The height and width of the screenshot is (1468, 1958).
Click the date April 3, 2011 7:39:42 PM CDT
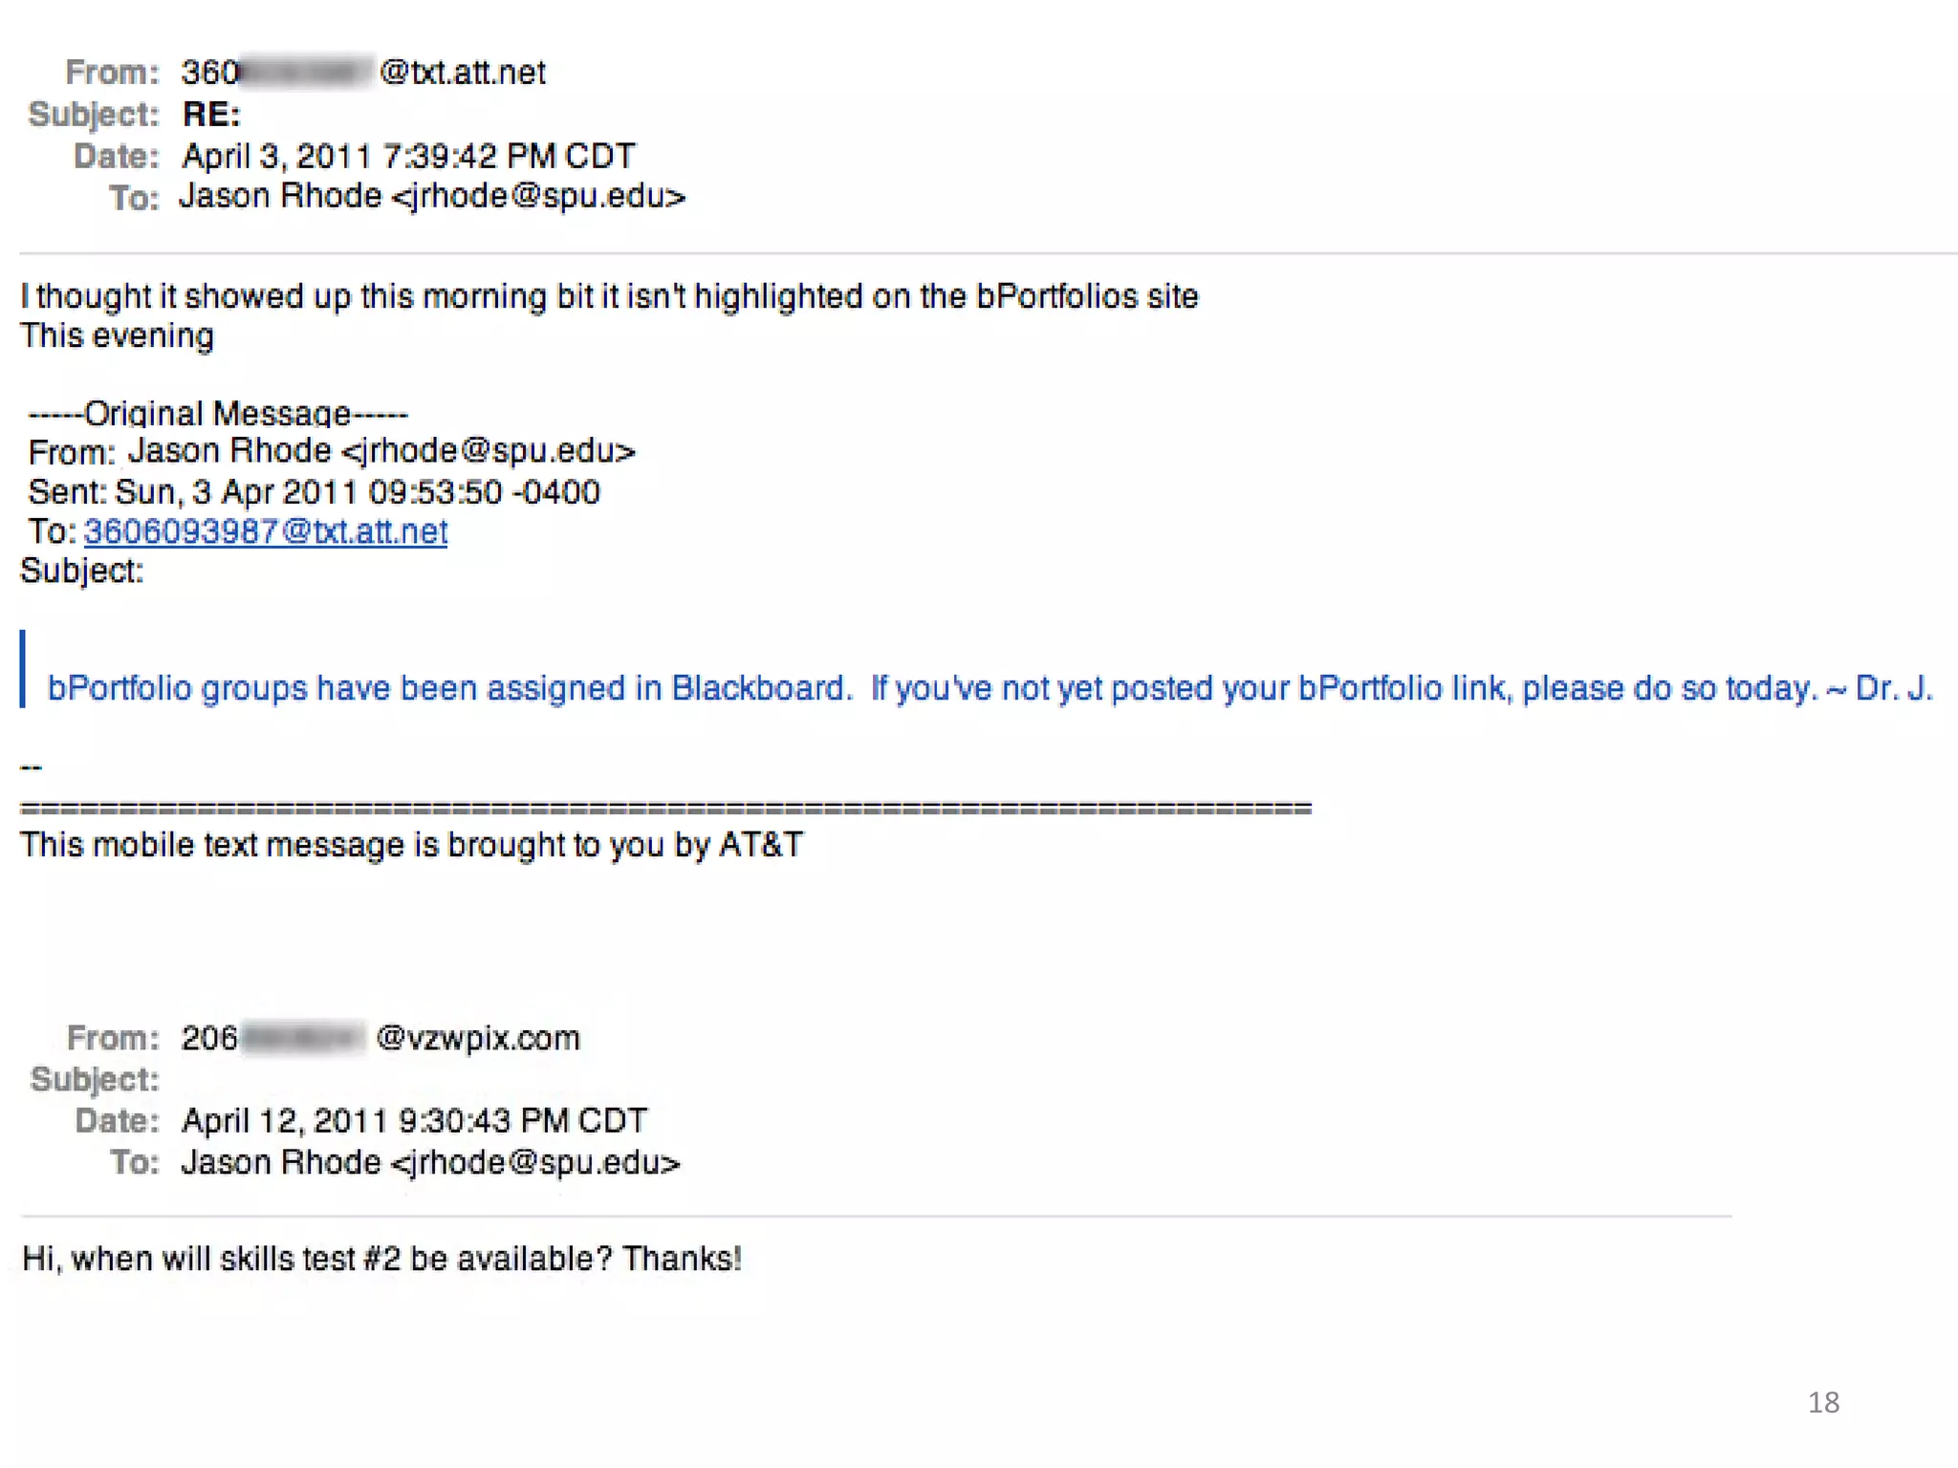coord(408,156)
